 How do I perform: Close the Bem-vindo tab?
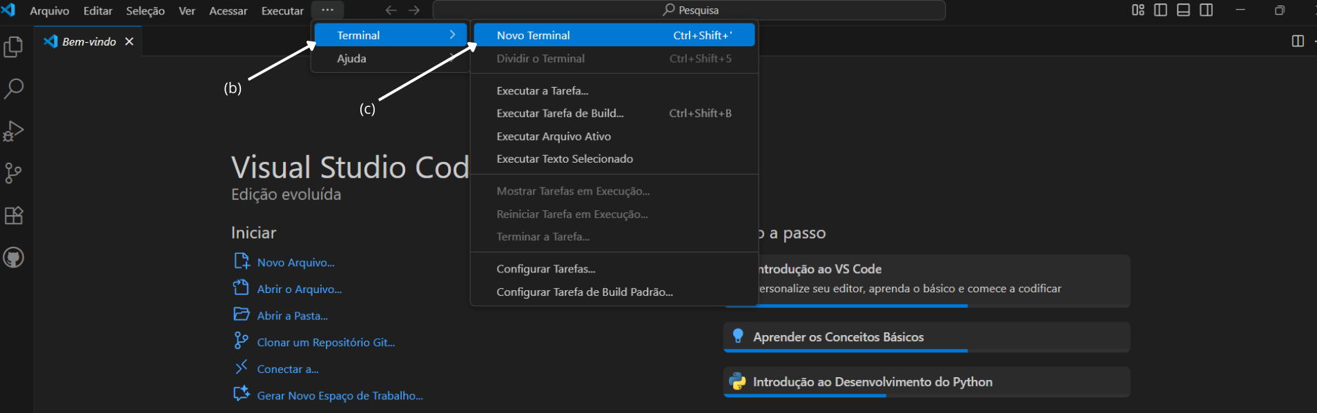coord(129,41)
